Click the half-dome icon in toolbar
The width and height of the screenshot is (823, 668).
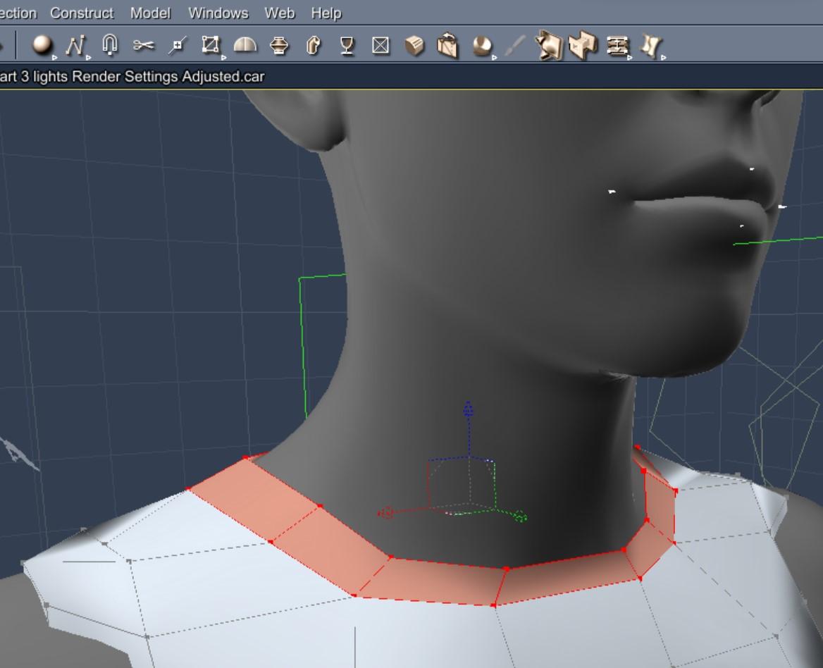[245, 45]
